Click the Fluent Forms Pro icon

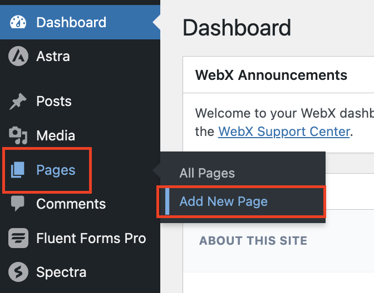(x=18, y=238)
